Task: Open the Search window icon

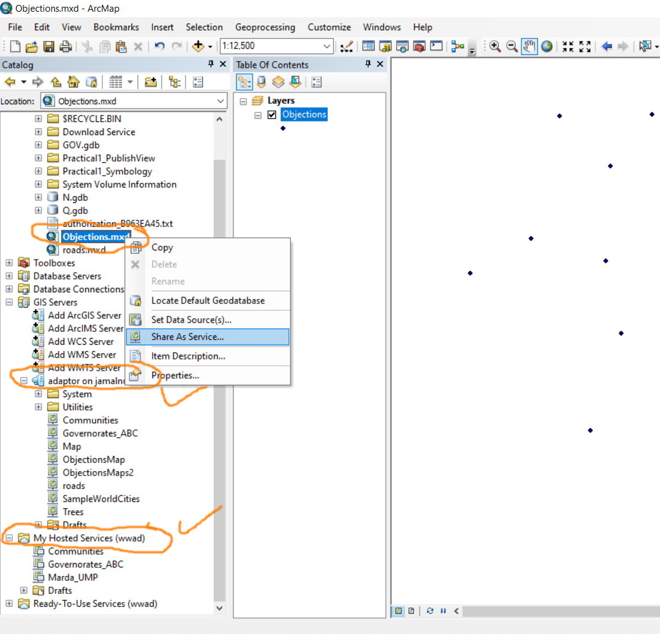Action: (402, 46)
